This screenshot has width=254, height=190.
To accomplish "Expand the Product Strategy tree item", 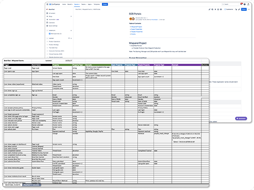I will click(47, 45).
